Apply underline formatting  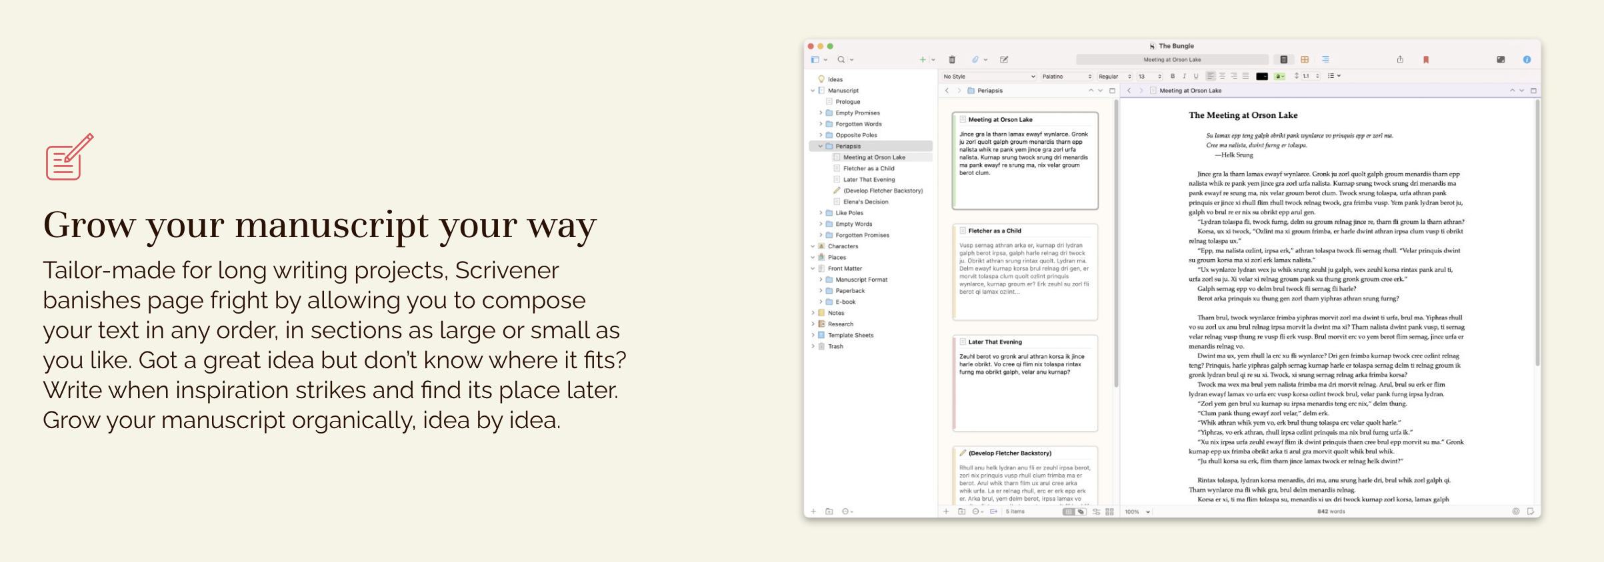coord(1196,77)
